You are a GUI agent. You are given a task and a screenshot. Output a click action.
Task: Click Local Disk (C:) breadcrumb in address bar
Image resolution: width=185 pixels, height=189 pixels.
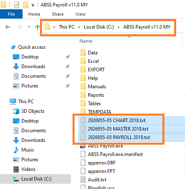pos(99,27)
